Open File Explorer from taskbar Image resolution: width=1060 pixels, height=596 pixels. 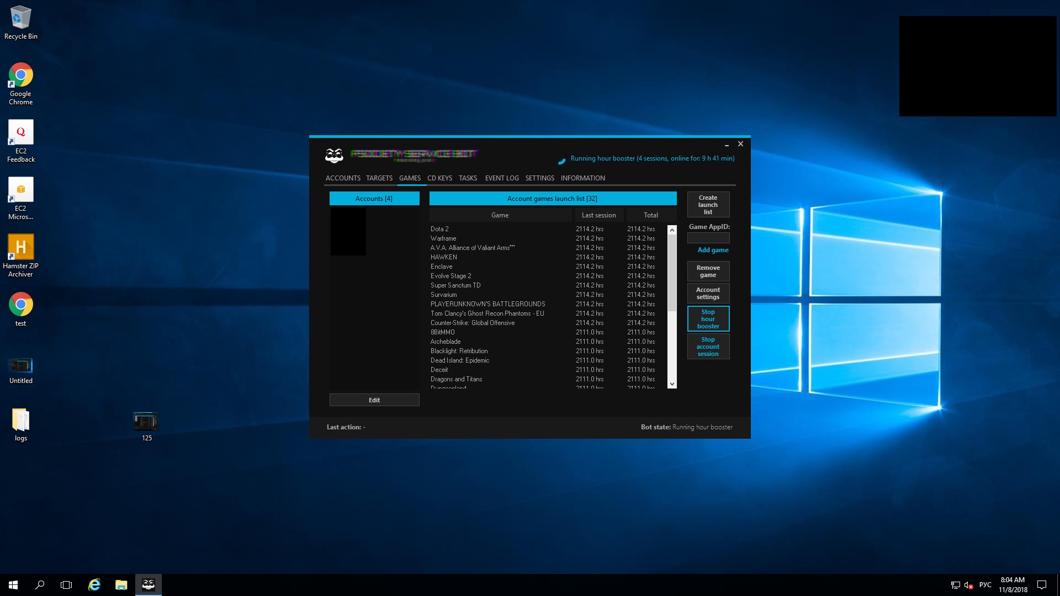(121, 584)
